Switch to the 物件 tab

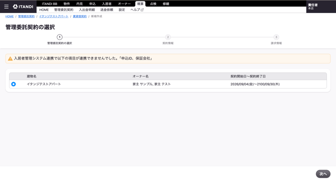[67, 4]
